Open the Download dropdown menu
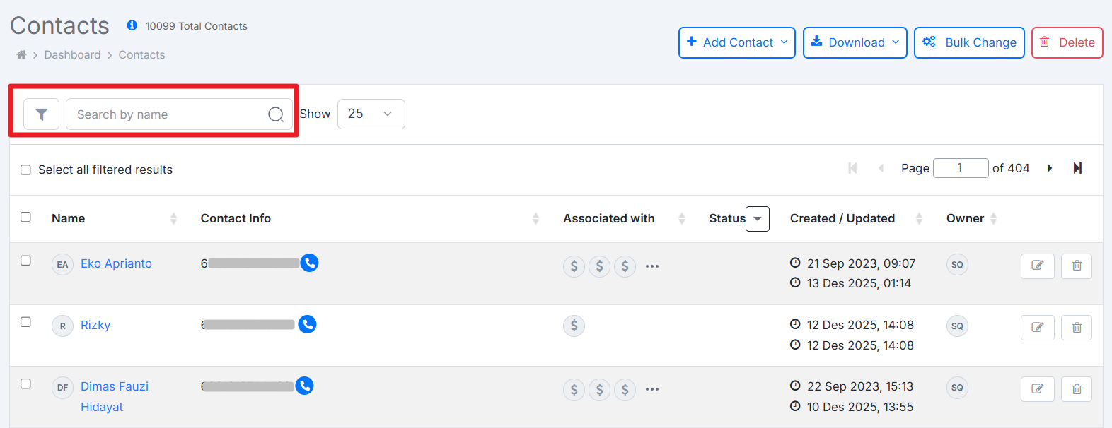Screen dimensions: 1112x428 point(855,42)
